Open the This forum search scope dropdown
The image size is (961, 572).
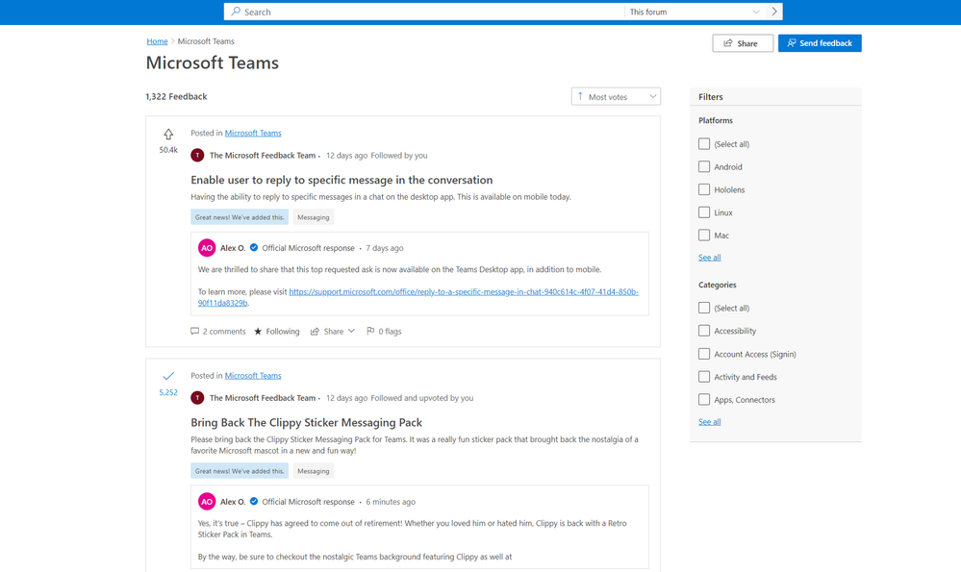point(695,12)
